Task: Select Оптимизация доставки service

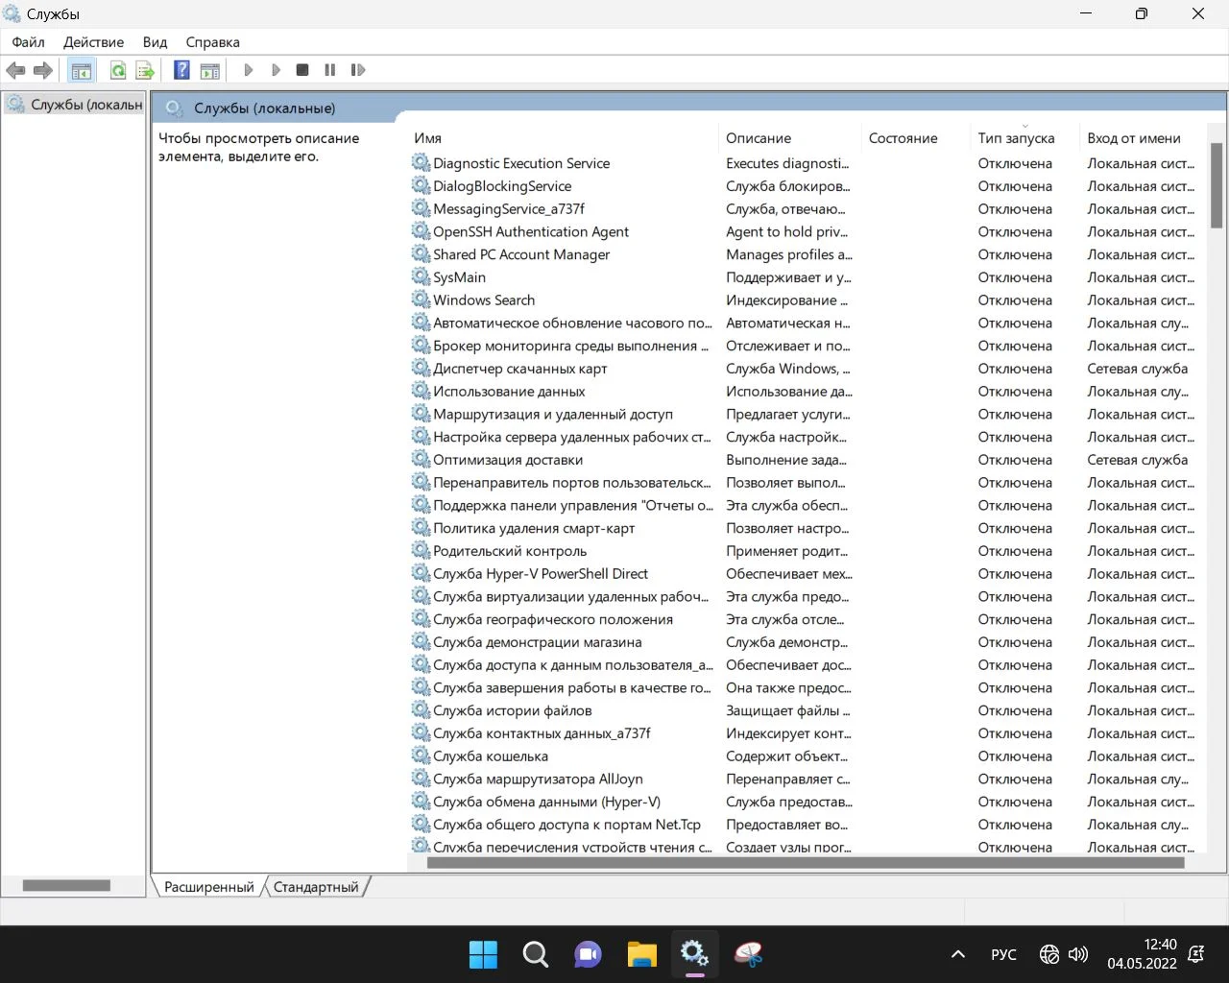Action: 508,460
